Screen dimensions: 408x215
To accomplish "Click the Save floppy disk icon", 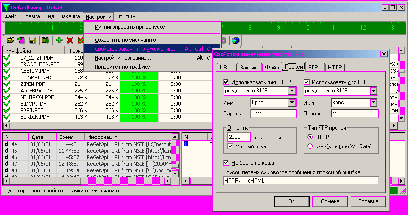I will point(32,40).
